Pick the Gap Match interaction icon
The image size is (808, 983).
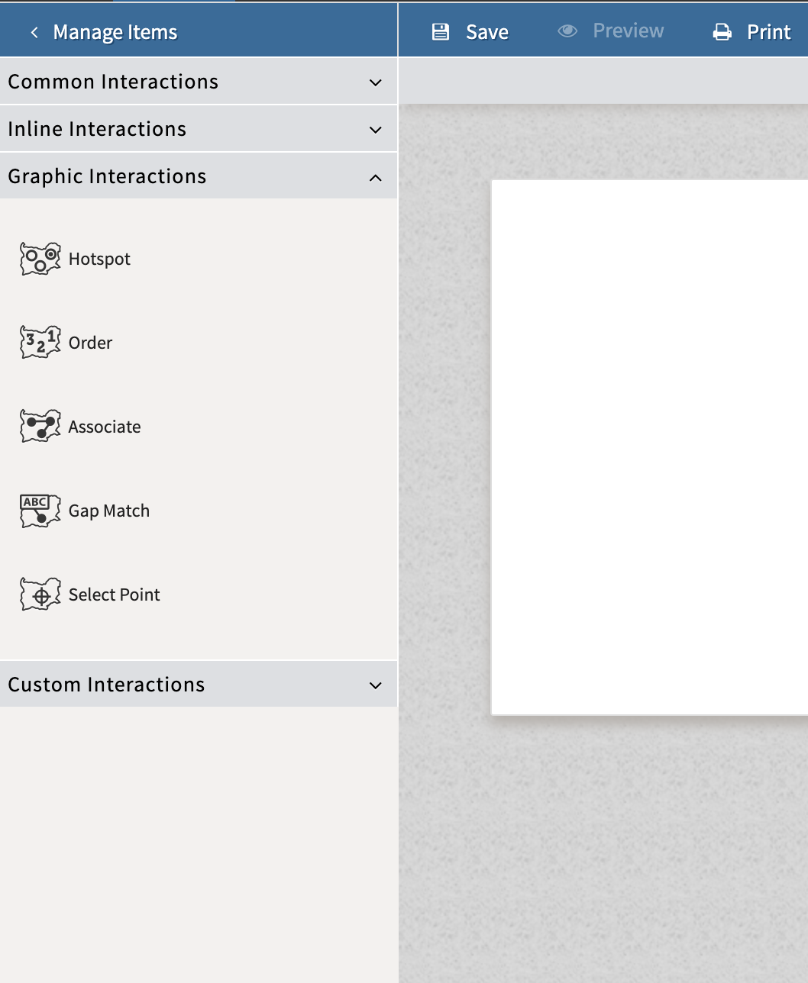[40, 510]
